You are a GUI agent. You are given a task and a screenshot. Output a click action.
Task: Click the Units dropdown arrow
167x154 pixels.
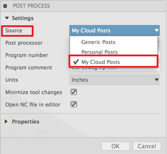(x=157, y=80)
